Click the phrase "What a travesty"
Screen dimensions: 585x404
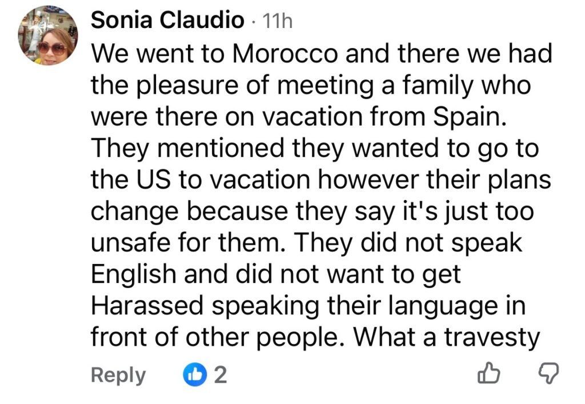[x=446, y=337]
